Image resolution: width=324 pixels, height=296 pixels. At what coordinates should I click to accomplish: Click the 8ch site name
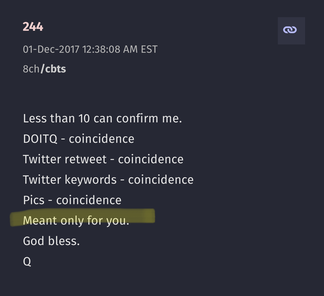point(31,69)
